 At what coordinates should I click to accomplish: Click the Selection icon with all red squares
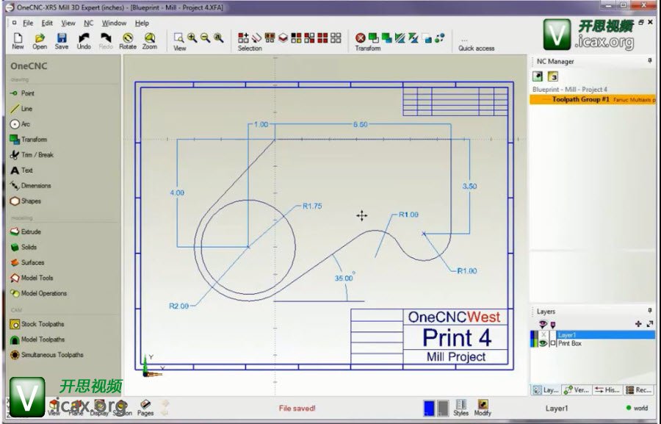pos(322,38)
